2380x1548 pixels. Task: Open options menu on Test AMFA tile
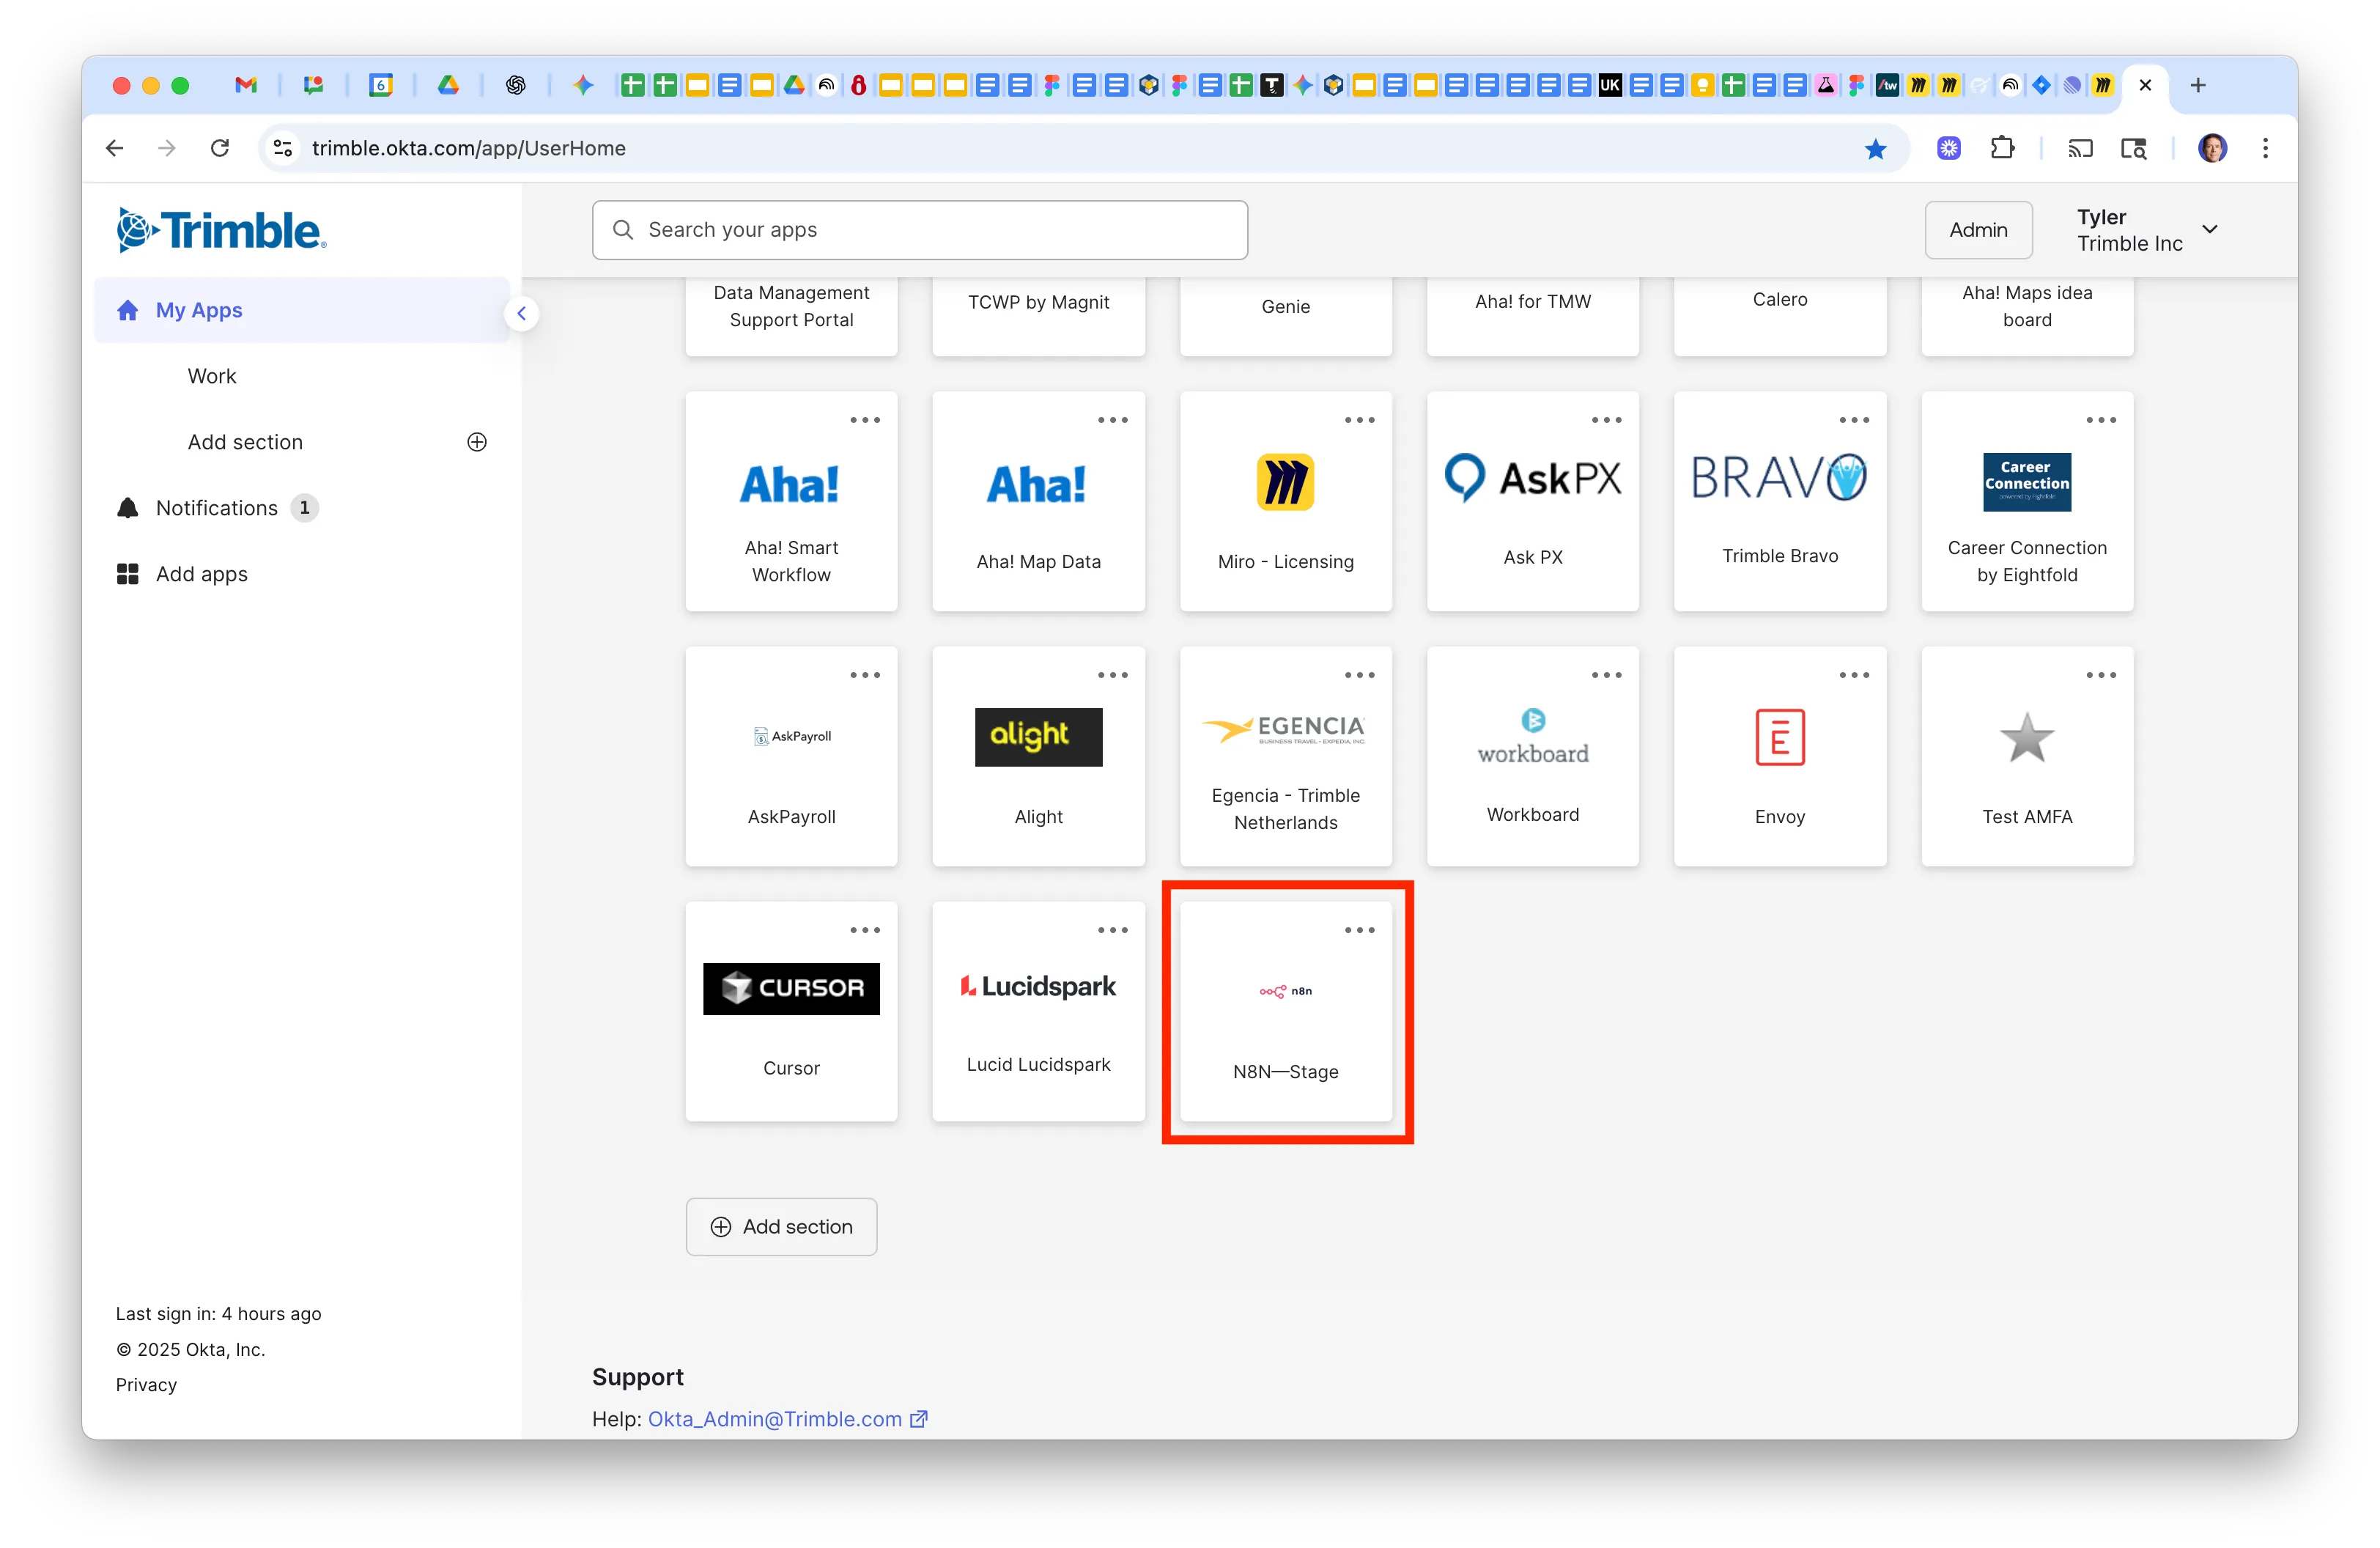tap(2101, 675)
